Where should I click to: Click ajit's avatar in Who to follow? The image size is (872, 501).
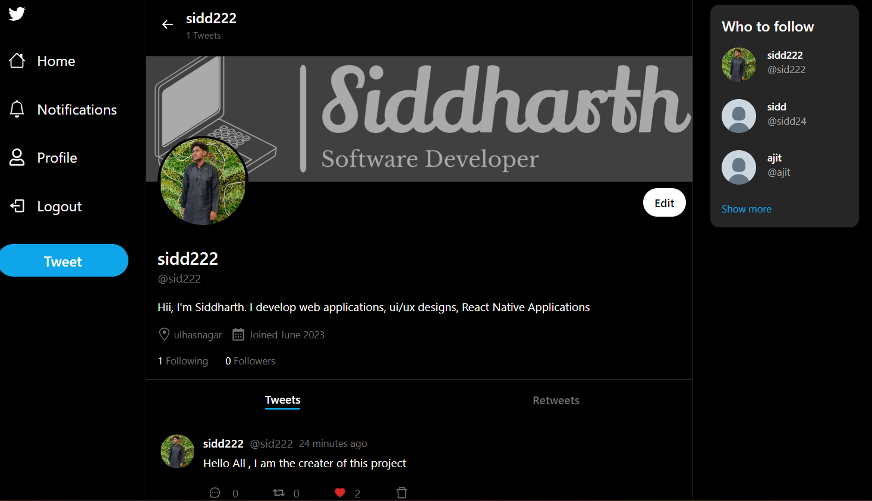pyautogui.click(x=738, y=167)
